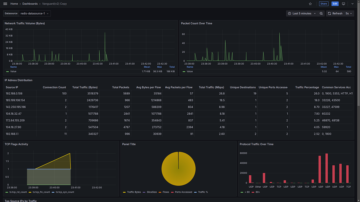This screenshot has height=202, width=360.
Task: Sort table by Total Traffic (Bytes) column header
Action: pyautogui.click(x=85, y=87)
